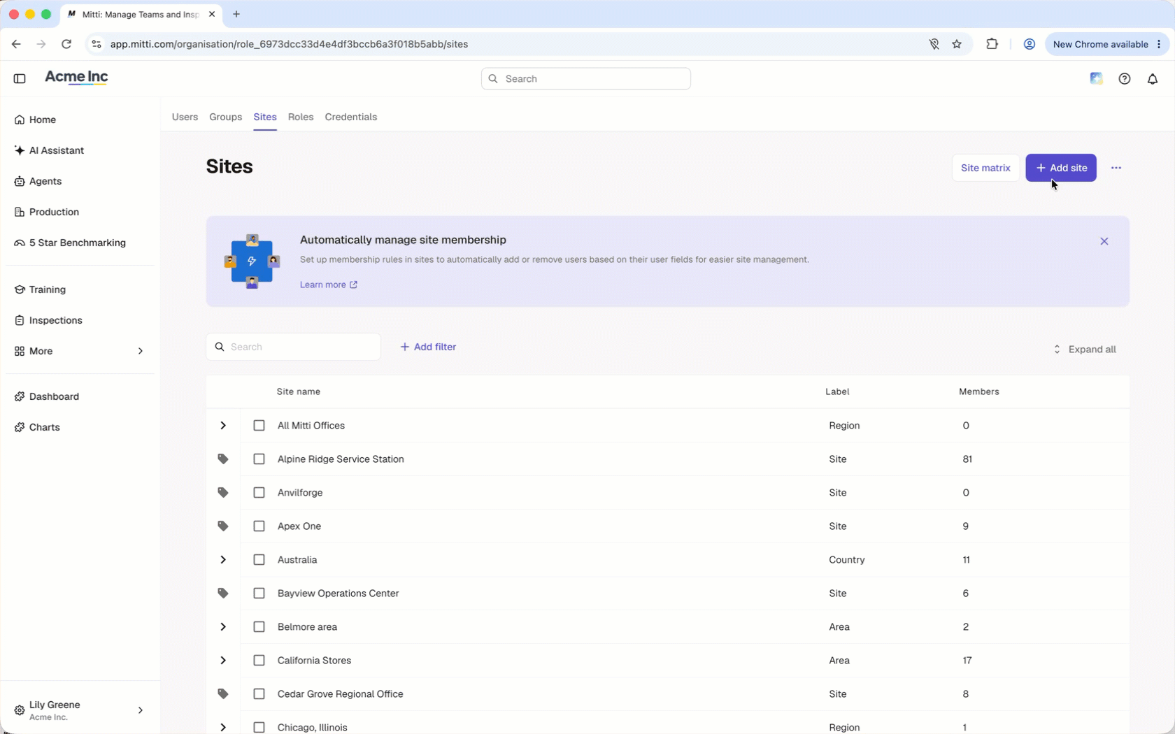Select the All Mitti Offices checkbox

pyautogui.click(x=259, y=426)
